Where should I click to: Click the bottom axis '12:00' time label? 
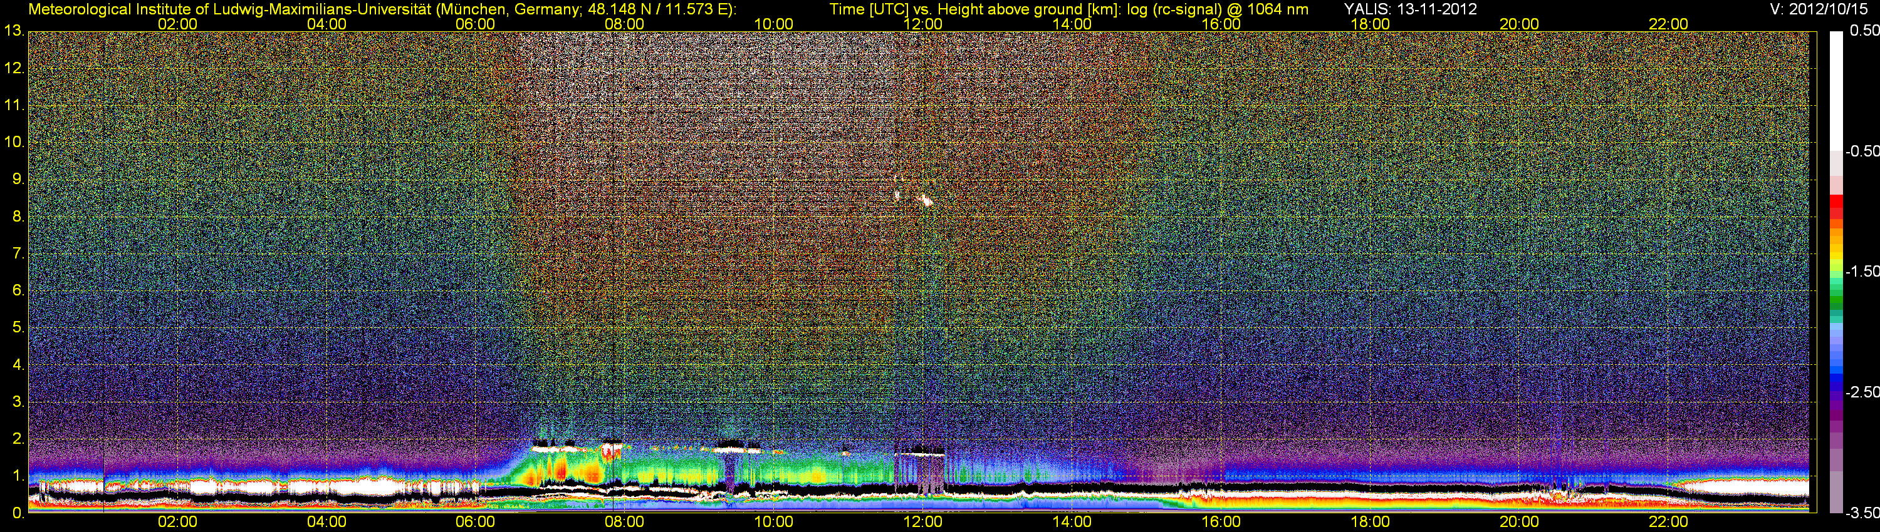tap(922, 522)
